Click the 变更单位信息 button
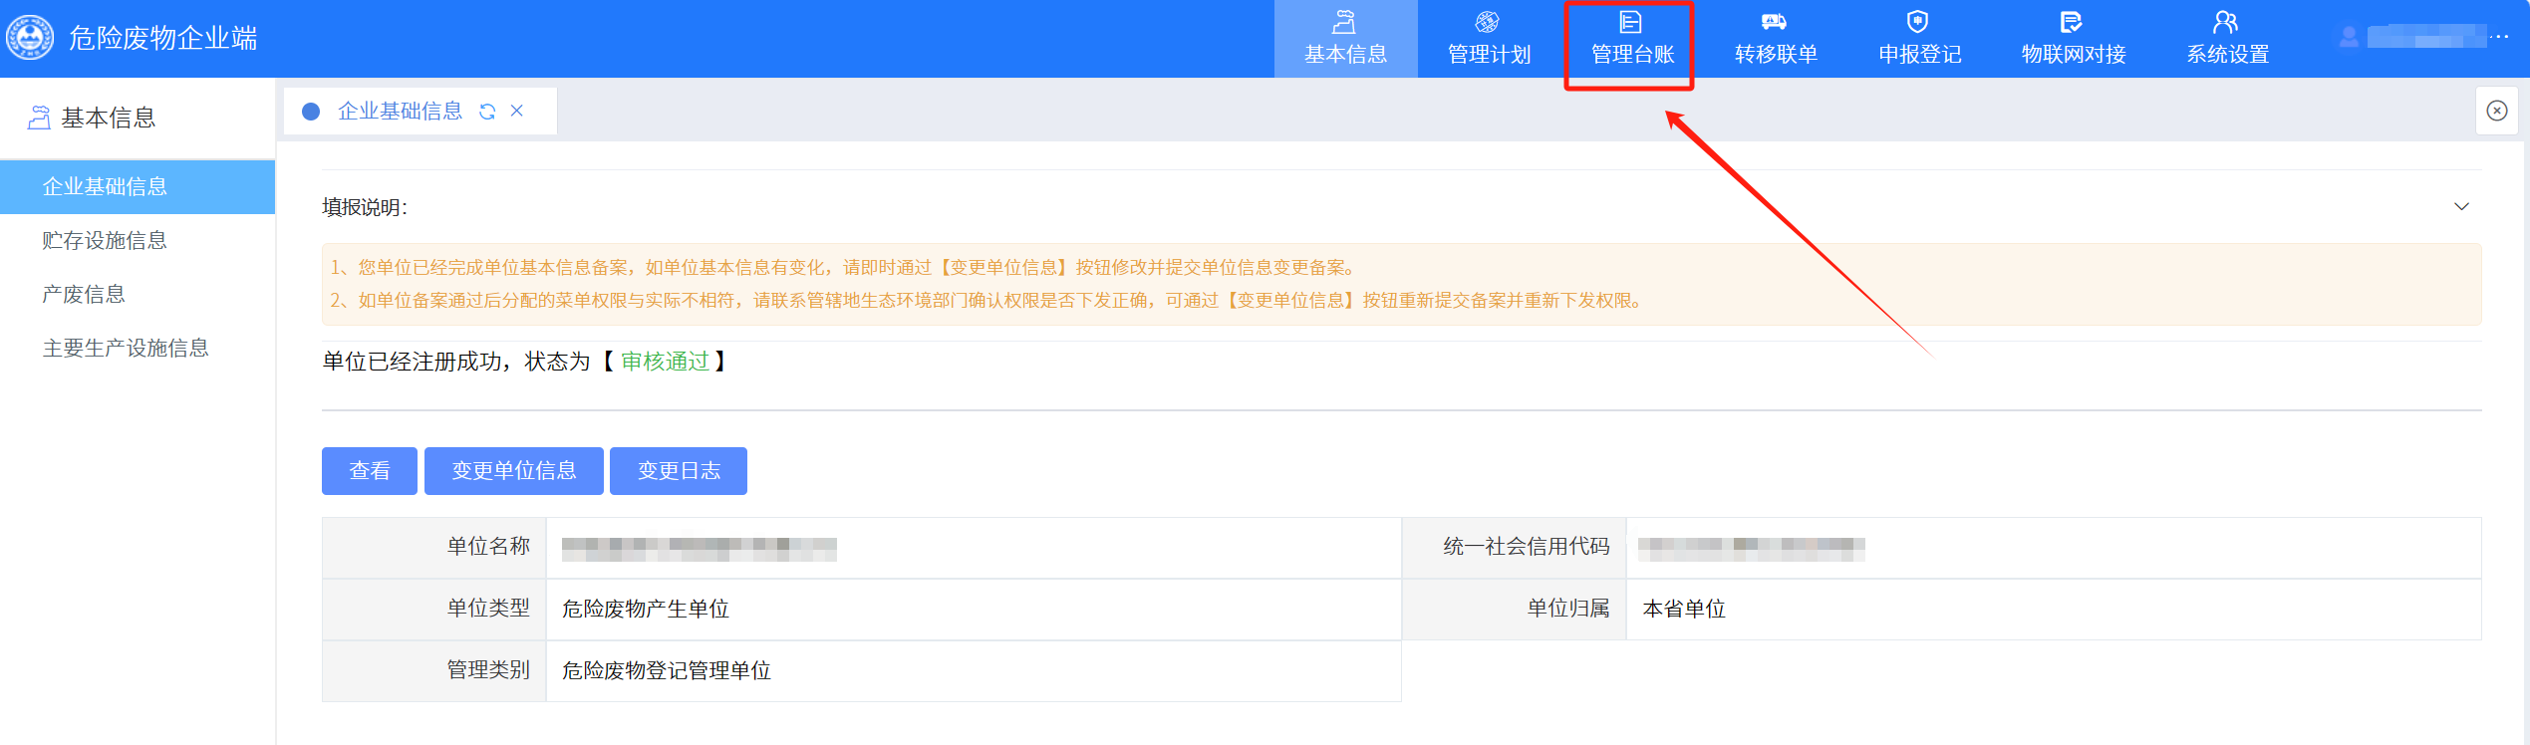This screenshot has height=745, width=2530. tap(514, 471)
